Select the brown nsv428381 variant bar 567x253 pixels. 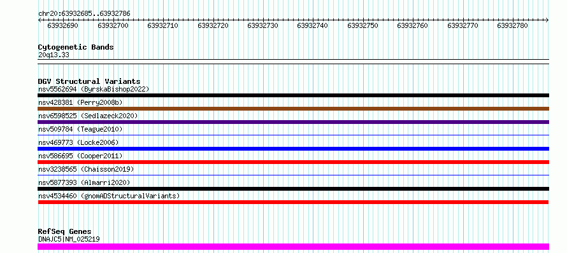pos(293,109)
